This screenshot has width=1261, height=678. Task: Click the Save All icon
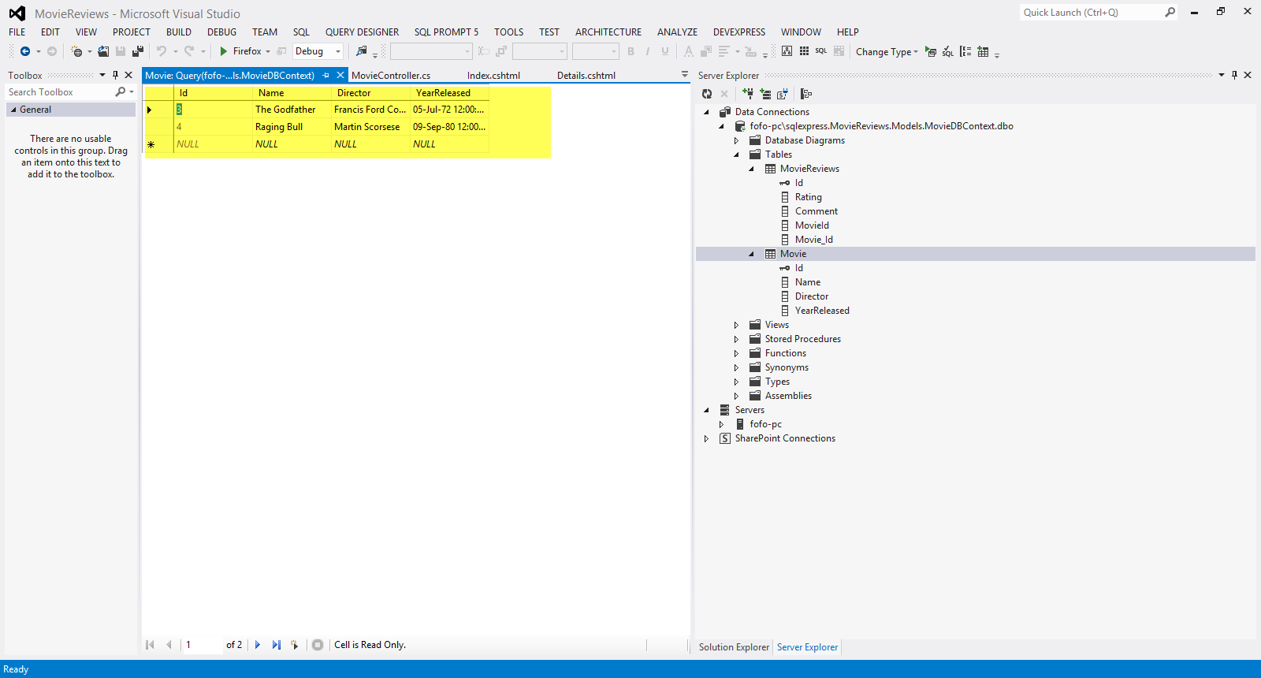[x=138, y=51]
